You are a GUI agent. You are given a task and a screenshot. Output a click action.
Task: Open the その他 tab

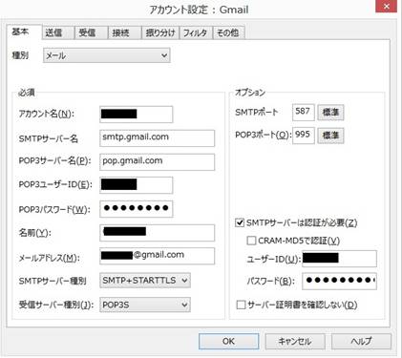point(228,32)
